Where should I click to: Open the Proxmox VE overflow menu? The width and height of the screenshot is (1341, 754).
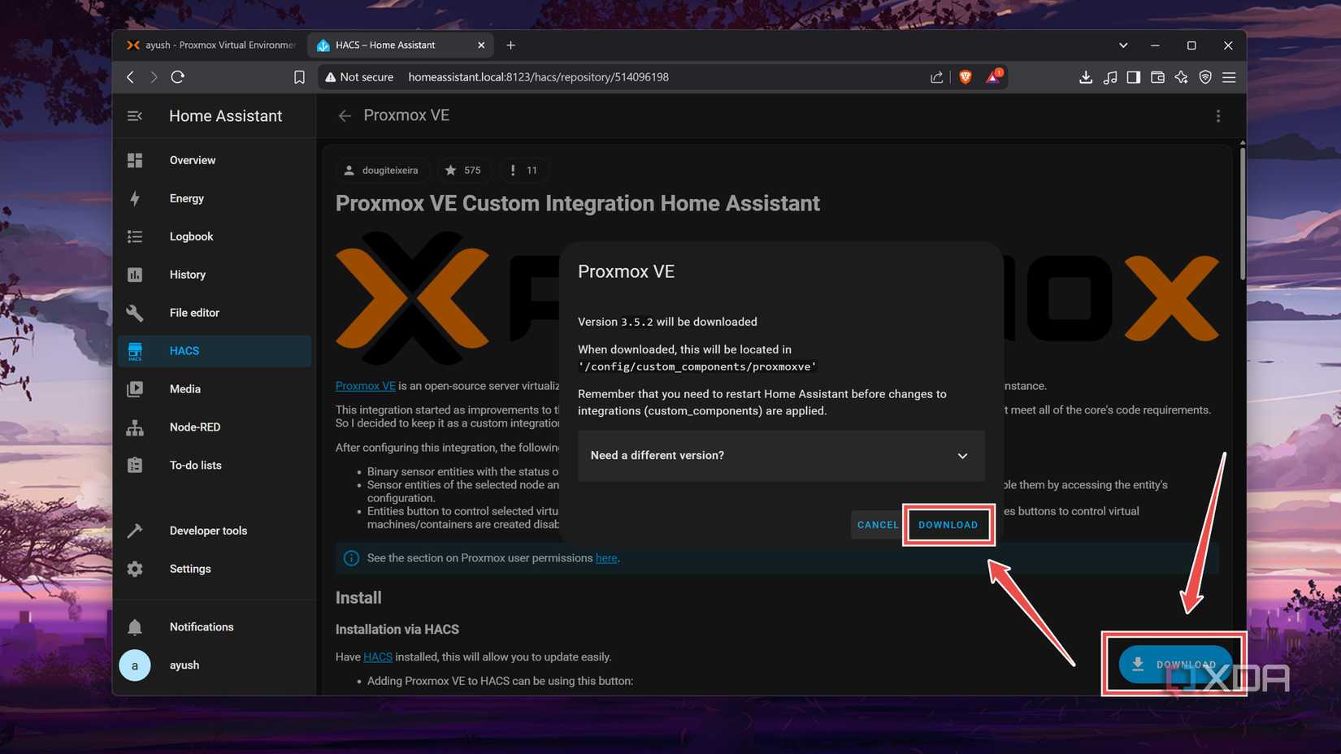pos(1218,115)
